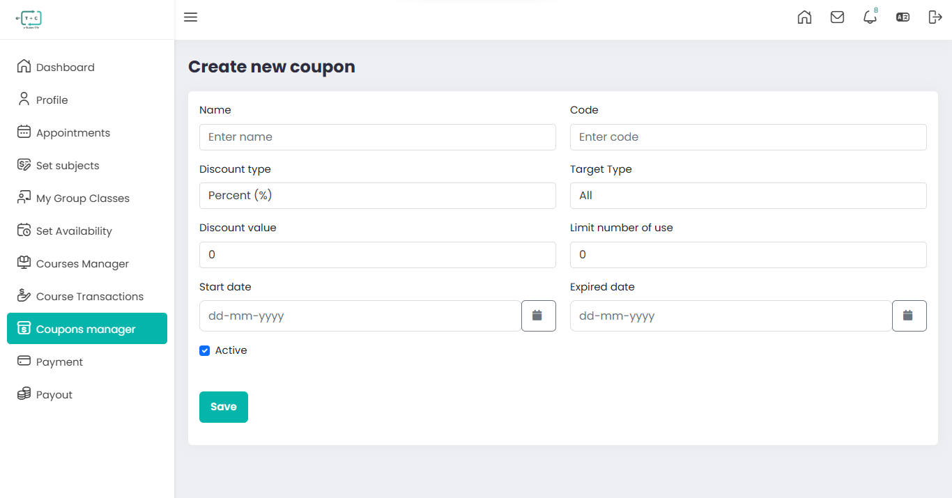Focus the Name input field
952x498 pixels.
tap(378, 137)
